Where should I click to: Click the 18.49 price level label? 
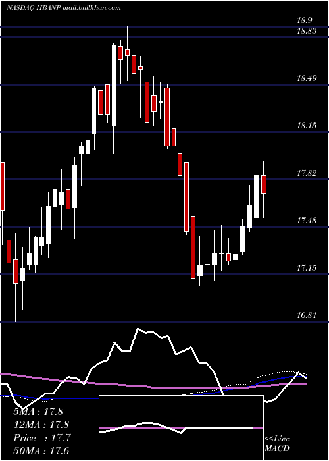[x=307, y=78]
